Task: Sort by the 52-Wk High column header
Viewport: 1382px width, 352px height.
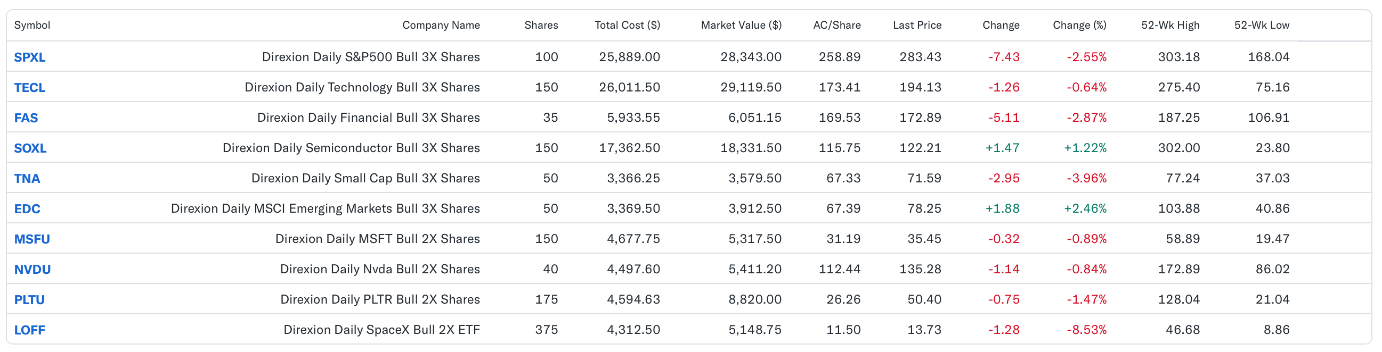Action: pyautogui.click(x=1170, y=25)
